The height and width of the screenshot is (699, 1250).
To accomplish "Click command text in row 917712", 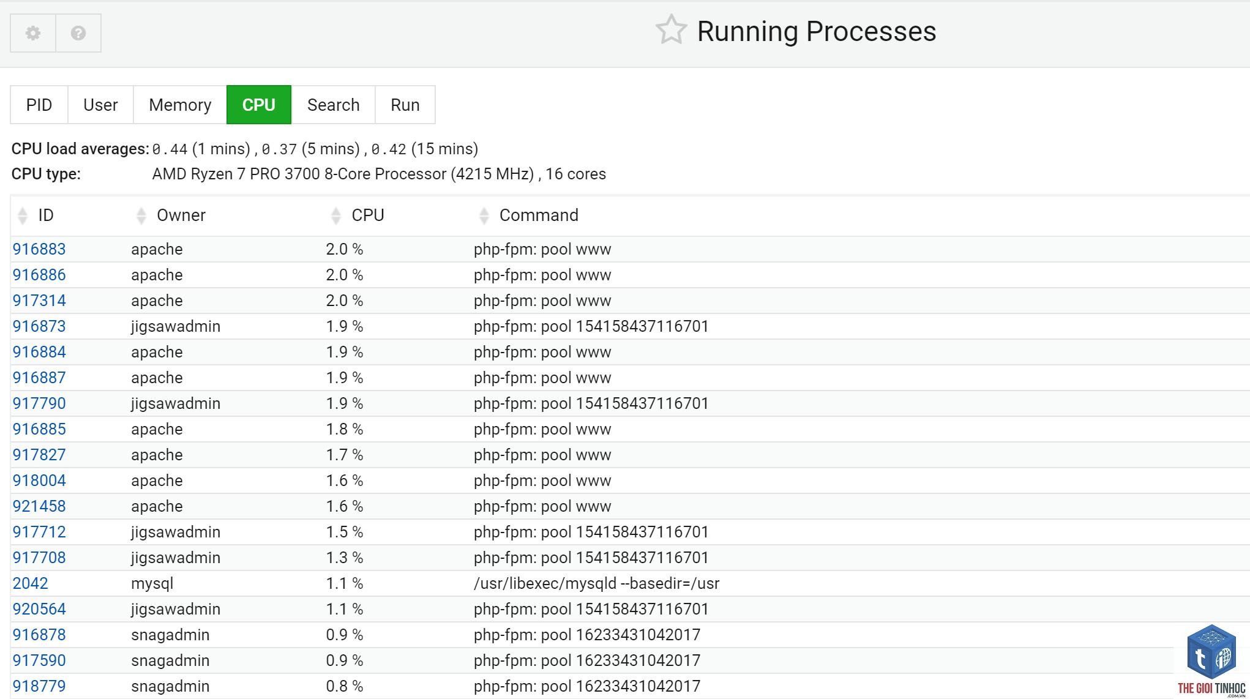I will 591,532.
